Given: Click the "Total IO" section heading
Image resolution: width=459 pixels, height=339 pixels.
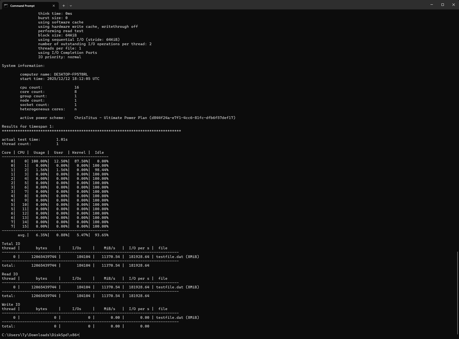Looking at the screenshot, I should (11, 244).
